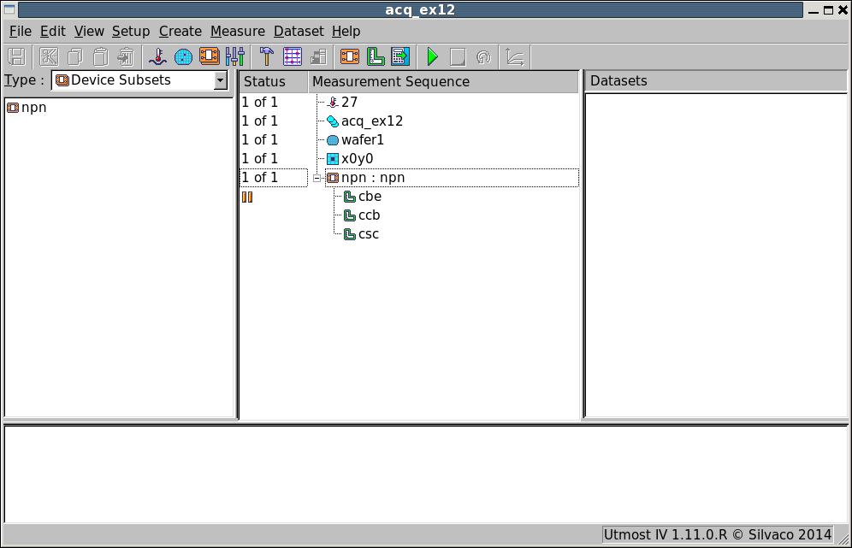The height and width of the screenshot is (548, 852).
Task: Open the File menu
Action: [x=21, y=32]
